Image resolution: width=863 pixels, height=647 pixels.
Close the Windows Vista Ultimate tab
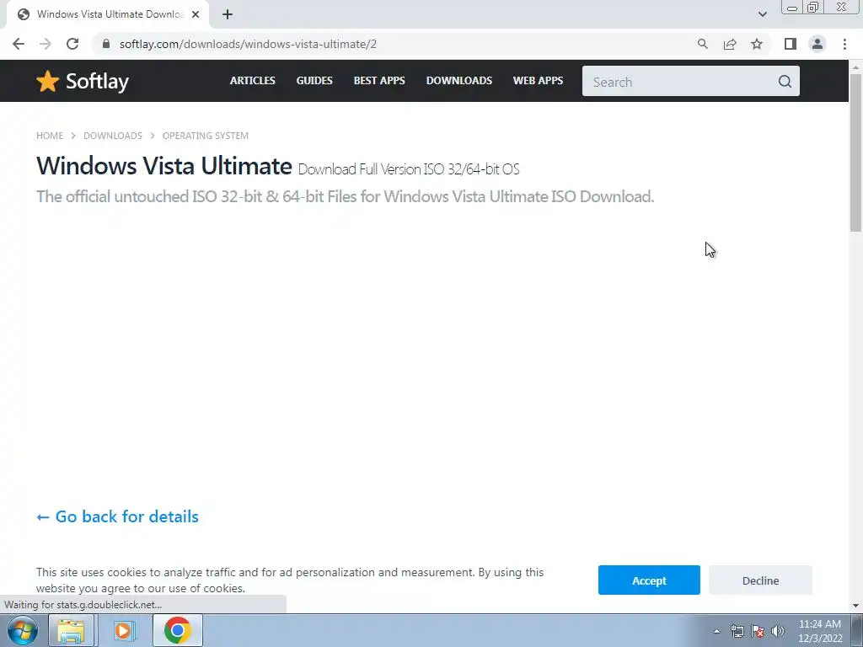click(x=196, y=14)
